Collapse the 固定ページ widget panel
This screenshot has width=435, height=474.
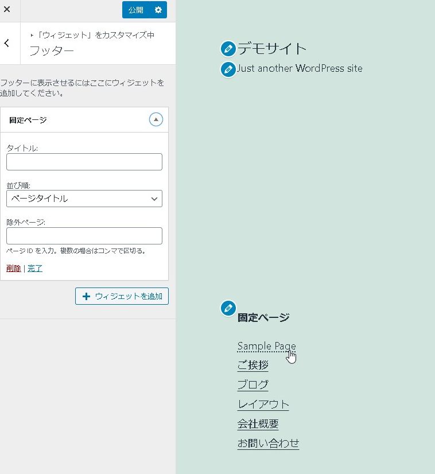tap(156, 119)
